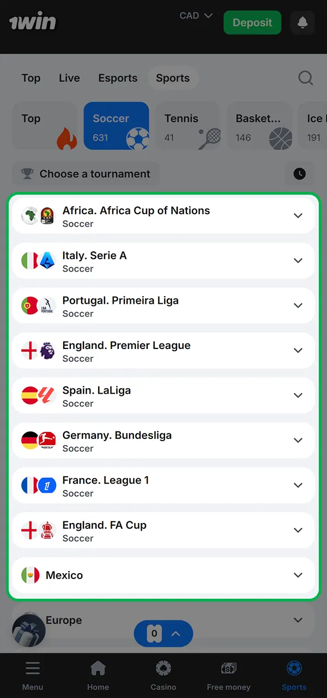Viewport: 327px width, 698px height.
Task: Switch to the Esports tab
Action: [118, 78]
